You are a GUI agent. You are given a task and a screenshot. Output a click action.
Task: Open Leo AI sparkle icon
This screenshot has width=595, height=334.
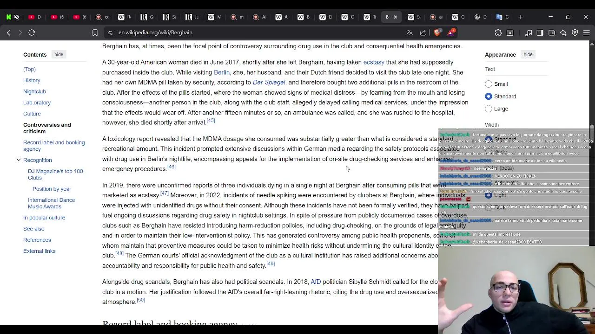(563, 32)
